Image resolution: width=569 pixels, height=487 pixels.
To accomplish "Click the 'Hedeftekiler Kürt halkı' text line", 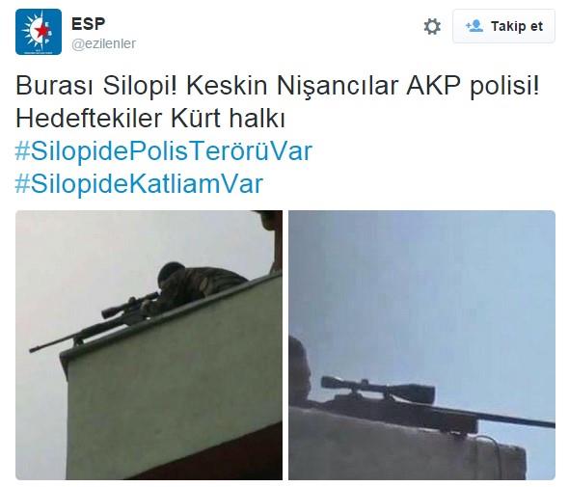I will 150,119.
